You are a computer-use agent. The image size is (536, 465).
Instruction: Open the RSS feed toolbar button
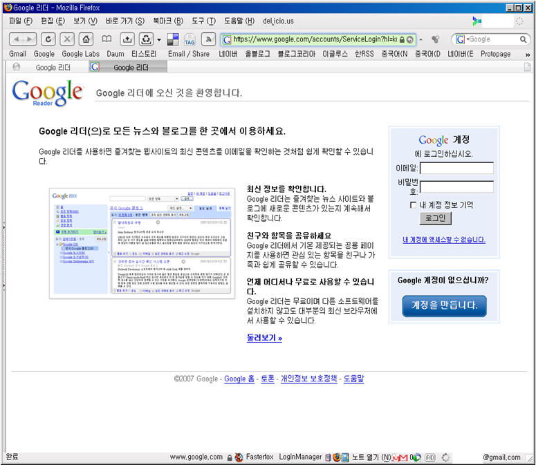click(x=208, y=39)
